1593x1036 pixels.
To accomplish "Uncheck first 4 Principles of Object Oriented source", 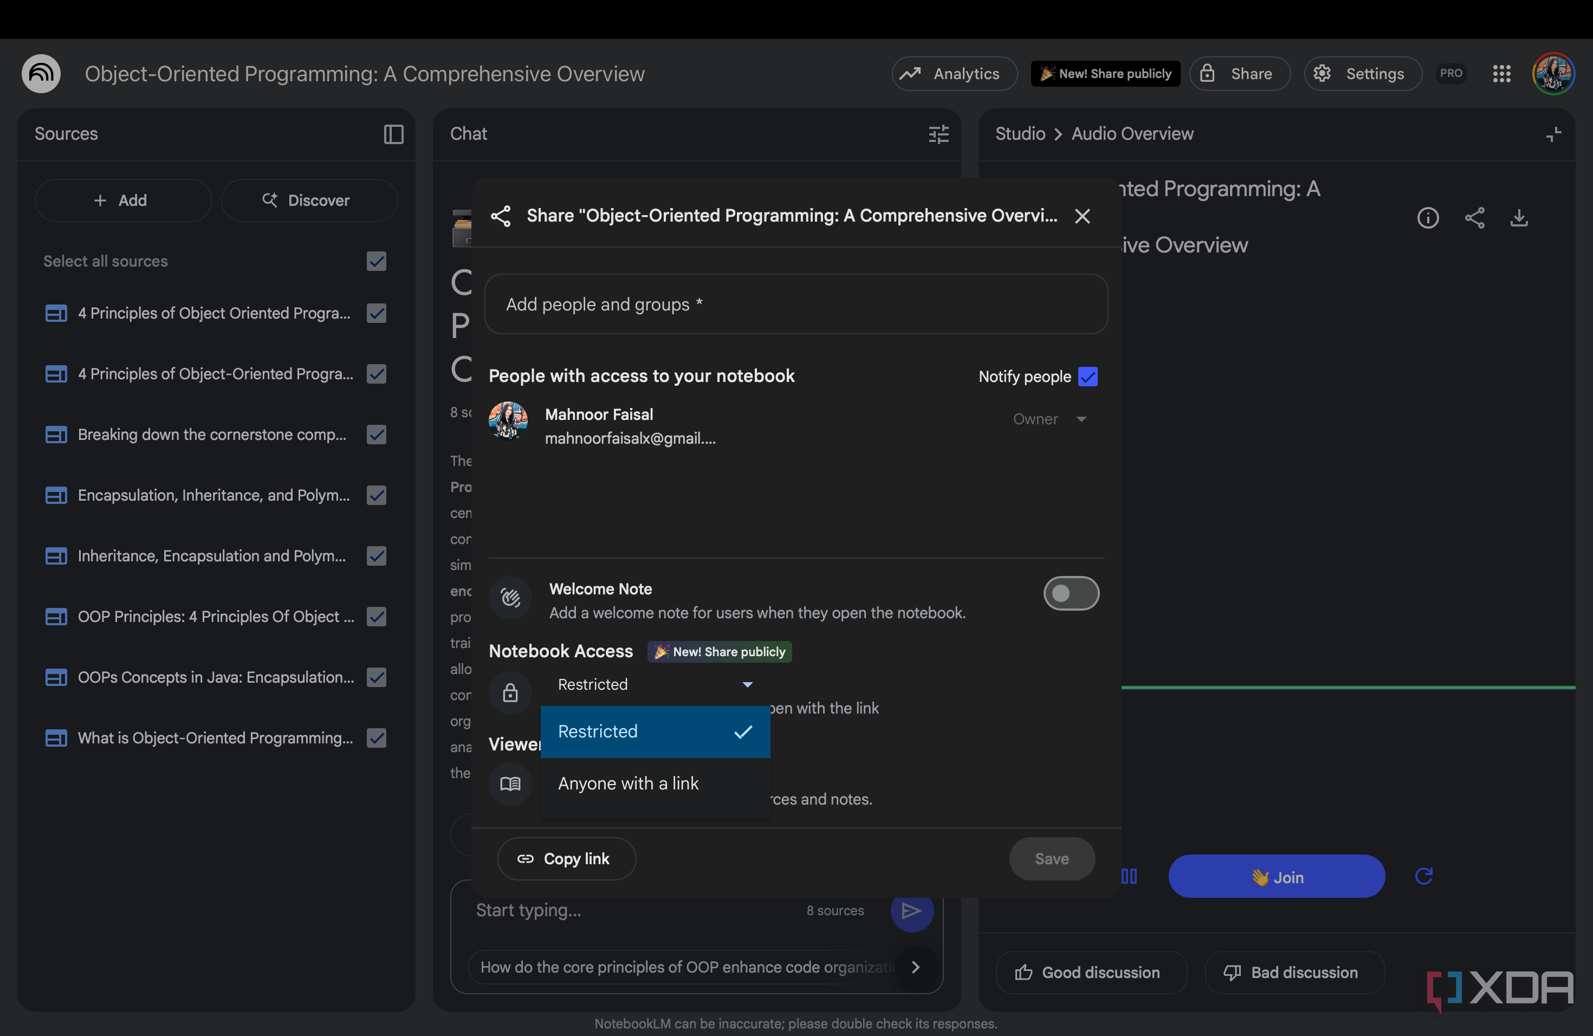I will pos(376,313).
